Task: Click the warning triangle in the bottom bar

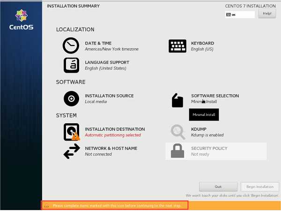Action: click(46, 206)
